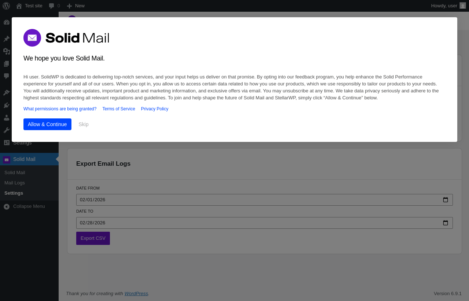Click the Solid Mail envelope sidebar icon
This screenshot has height=301, width=469.
pyautogui.click(x=7, y=159)
